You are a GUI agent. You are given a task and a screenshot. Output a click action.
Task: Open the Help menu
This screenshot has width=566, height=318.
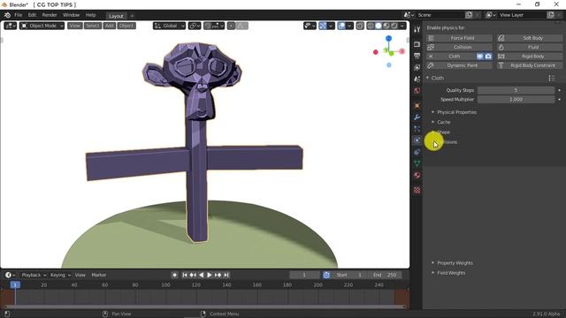tap(90, 15)
